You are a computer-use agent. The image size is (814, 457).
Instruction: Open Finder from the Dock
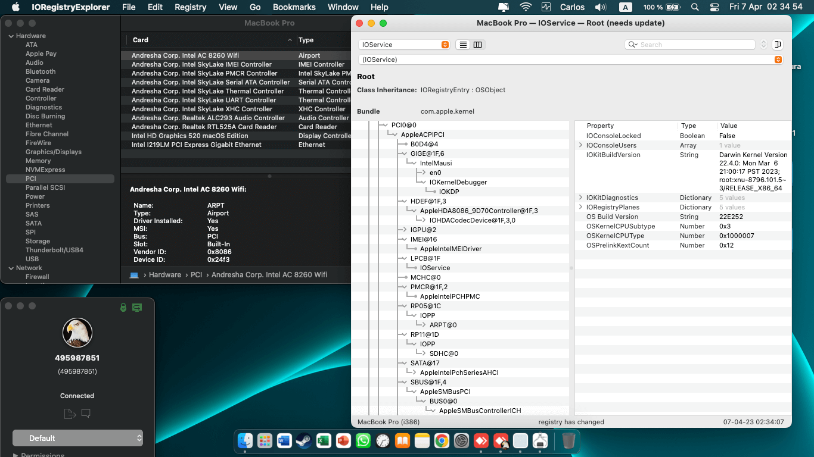point(246,441)
